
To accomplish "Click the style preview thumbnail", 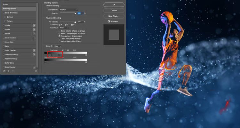I will coord(114,35).
